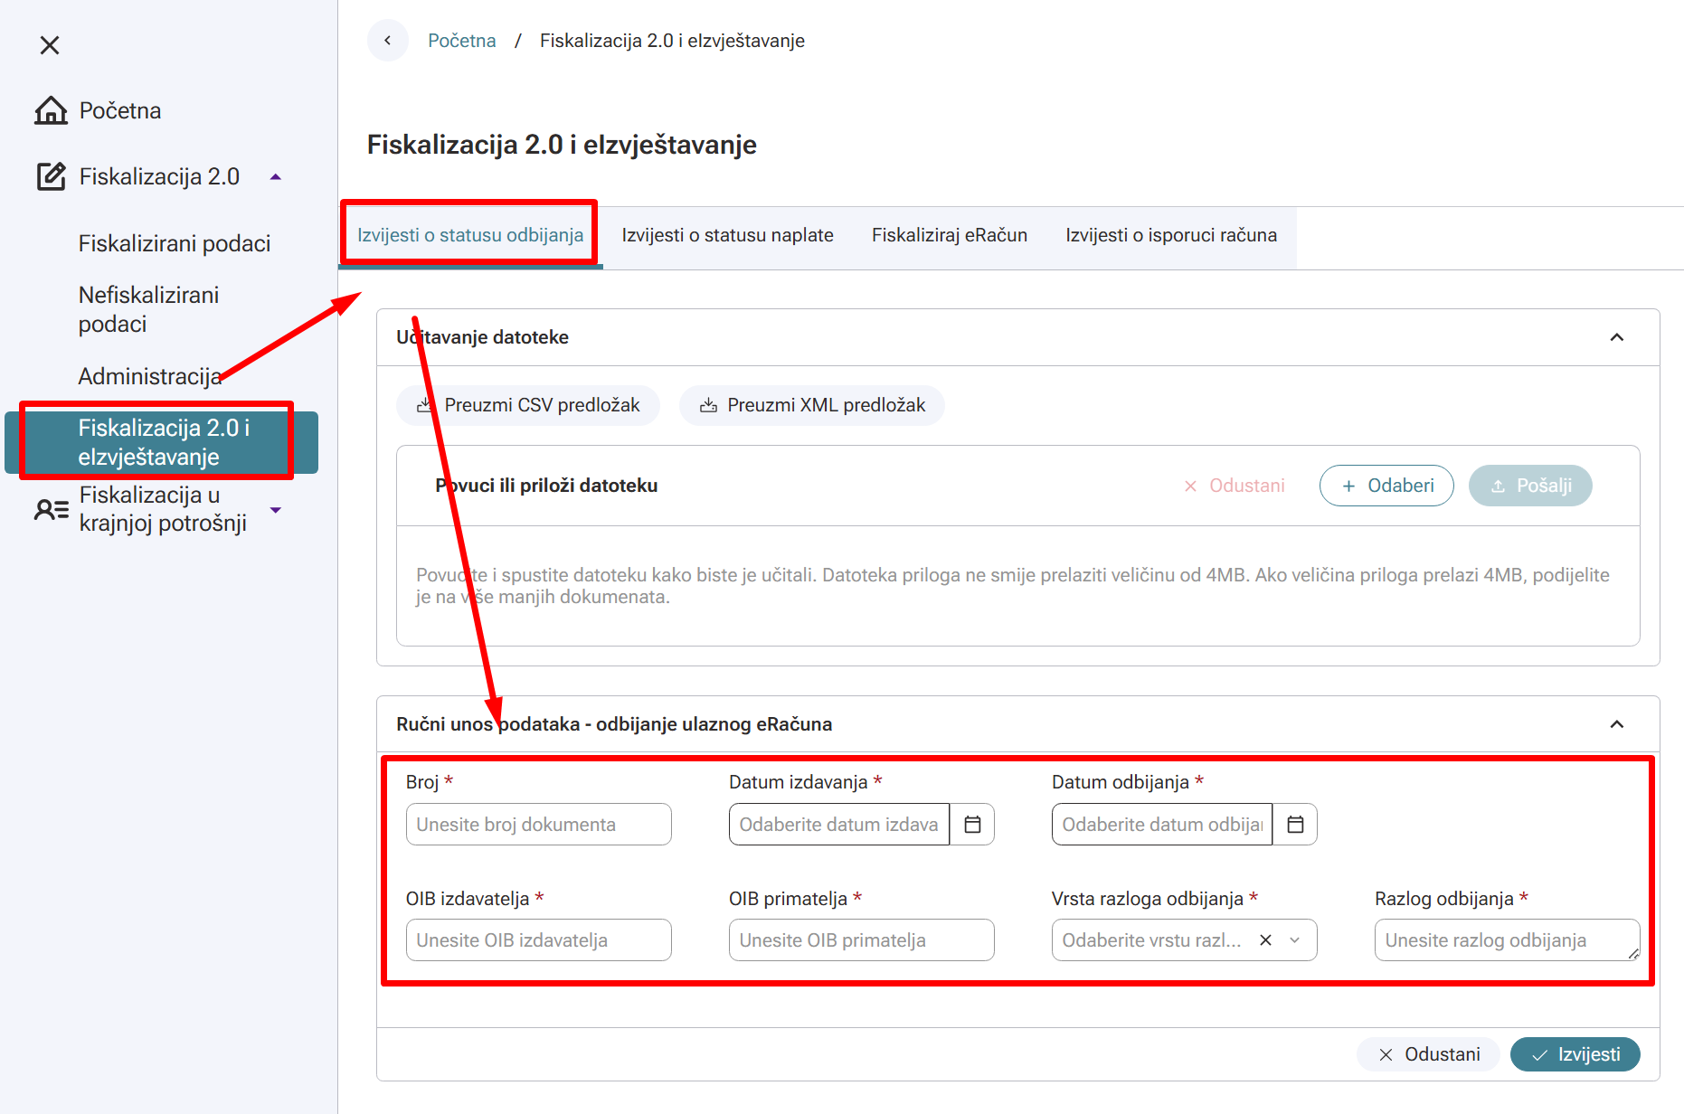Expand Fiskalizacija u krajnjoj potrošnji menu
1684x1114 pixels.
click(276, 510)
